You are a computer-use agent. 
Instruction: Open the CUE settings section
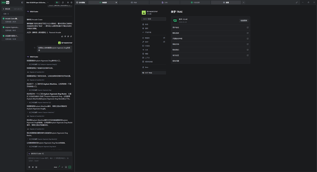pos(154,50)
